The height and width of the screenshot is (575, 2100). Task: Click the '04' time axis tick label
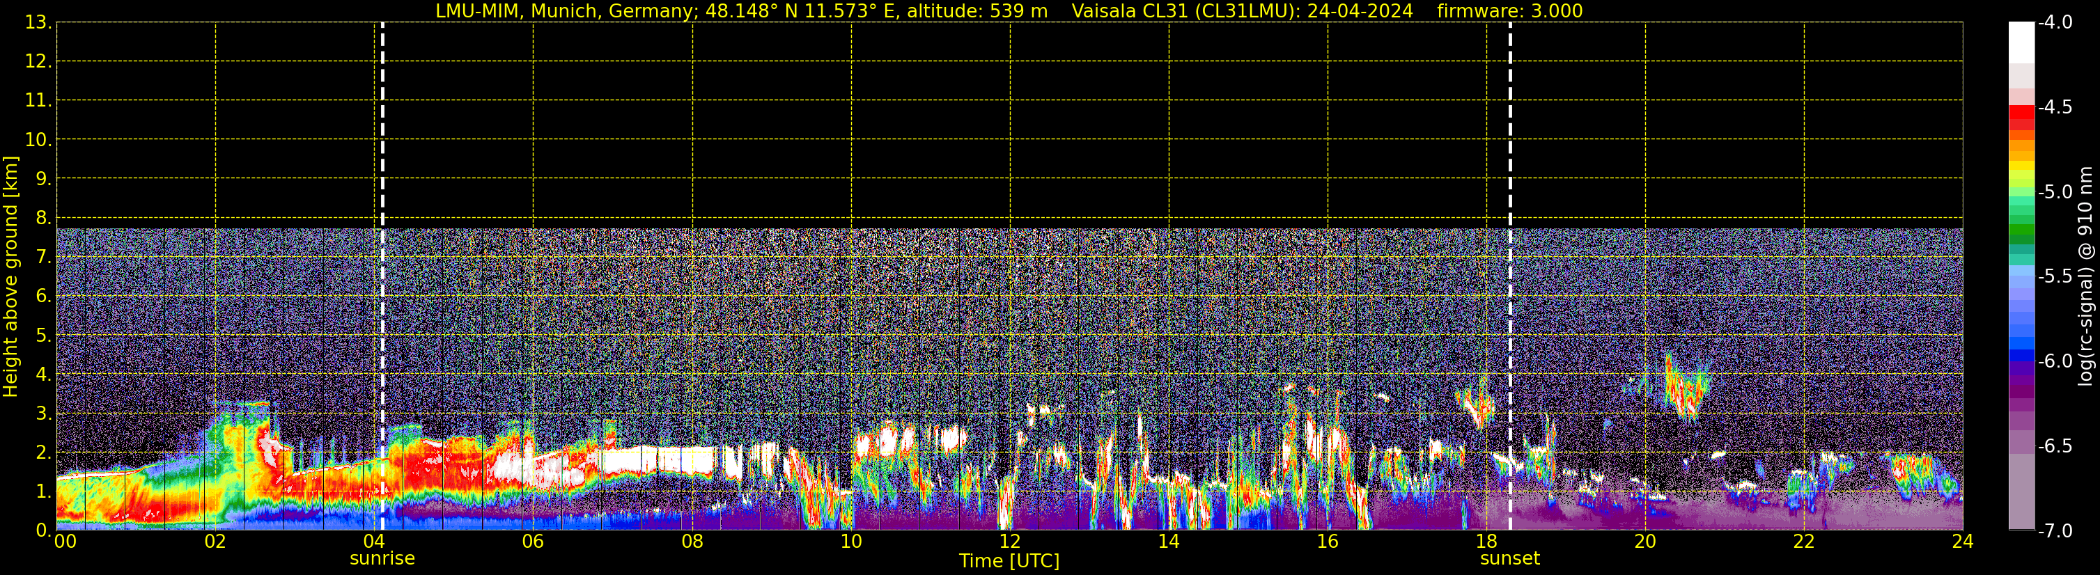pyautogui.click(x=374, y=542)
